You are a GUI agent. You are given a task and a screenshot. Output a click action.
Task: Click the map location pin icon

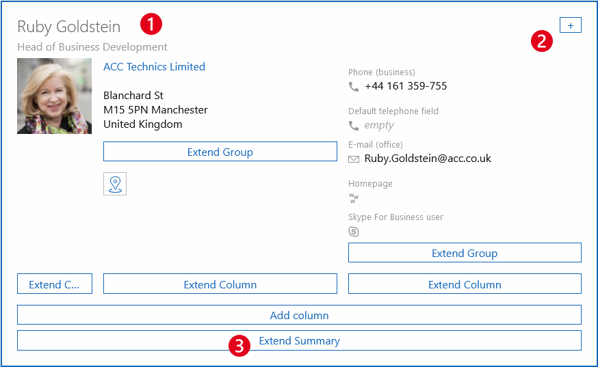point(115,184)
